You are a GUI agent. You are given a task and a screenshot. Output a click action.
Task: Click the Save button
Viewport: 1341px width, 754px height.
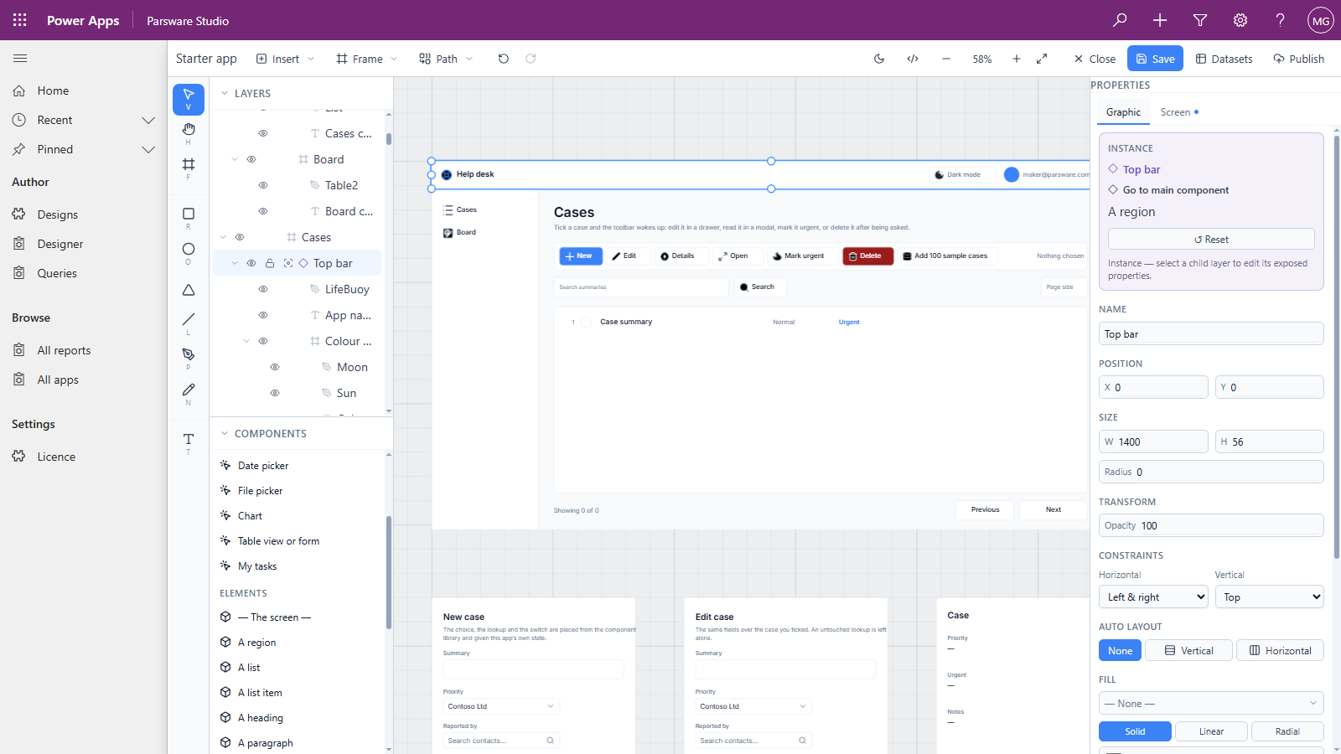click(1155, 59)
